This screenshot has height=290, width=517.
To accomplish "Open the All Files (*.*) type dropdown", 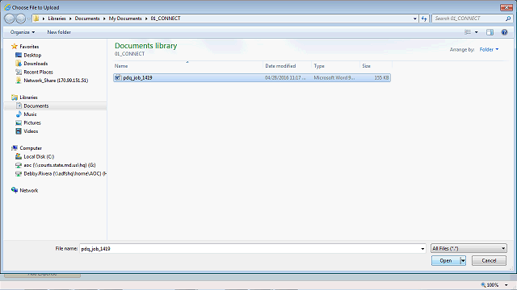I will tap(469, 249).
